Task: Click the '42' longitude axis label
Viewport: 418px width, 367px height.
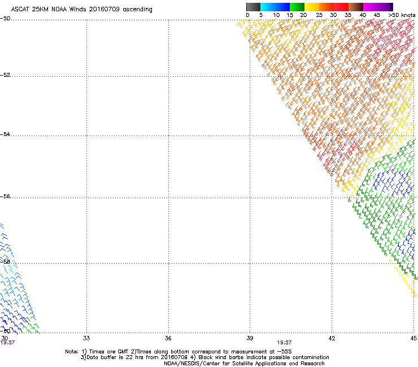Action: [332, 338]
